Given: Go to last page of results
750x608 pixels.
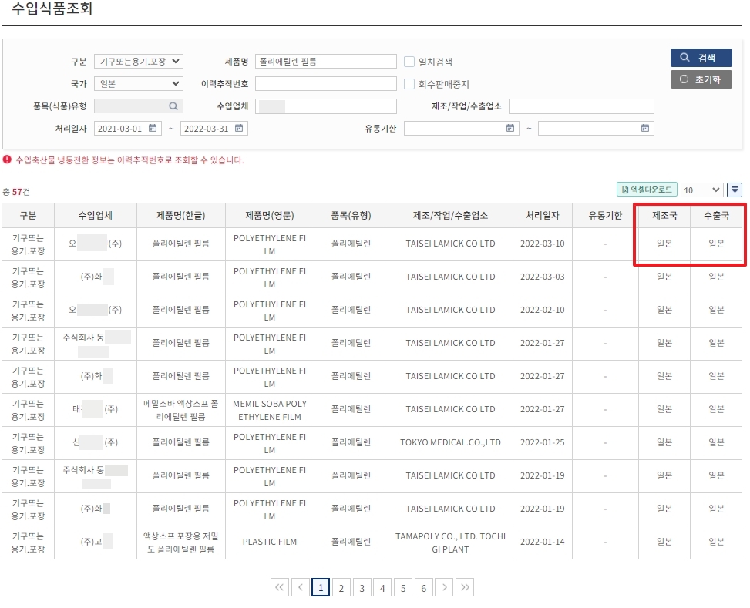Looking at the screenshot, I should 465,587.
